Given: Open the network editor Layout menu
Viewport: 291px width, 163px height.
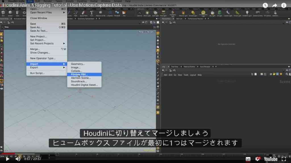Looking at the screenshot, I should [x=193, y=75].
